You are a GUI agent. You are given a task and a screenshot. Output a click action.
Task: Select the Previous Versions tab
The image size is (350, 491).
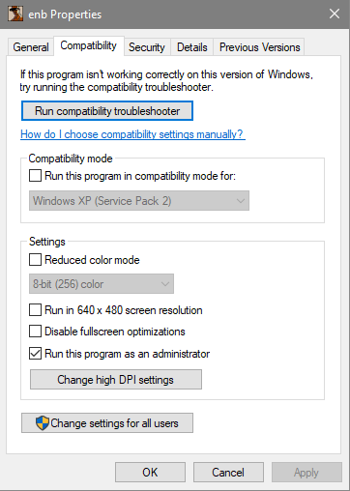pos(259,47)
